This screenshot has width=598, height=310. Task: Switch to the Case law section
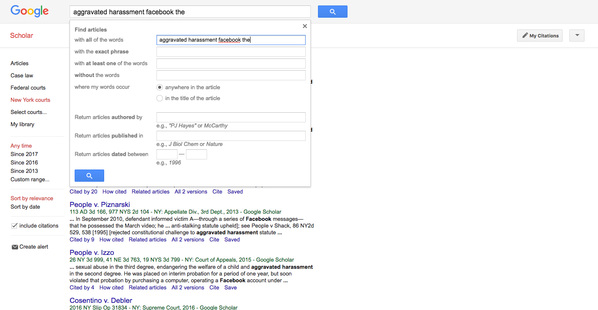[x=22, y=75]
